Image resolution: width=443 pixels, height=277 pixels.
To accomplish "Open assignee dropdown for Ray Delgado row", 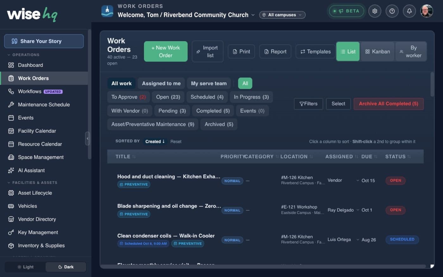I will 358,210.
